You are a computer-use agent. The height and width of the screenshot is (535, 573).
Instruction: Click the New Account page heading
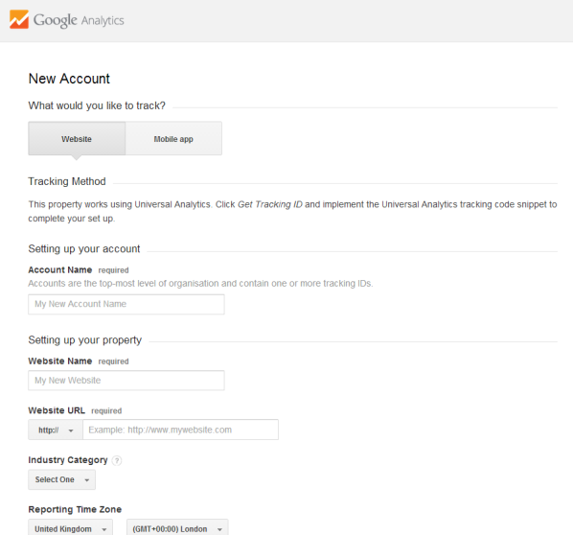tap(69, 79)
